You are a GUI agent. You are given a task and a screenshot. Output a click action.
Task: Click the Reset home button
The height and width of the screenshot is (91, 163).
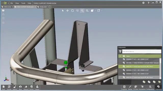[4, 87]
